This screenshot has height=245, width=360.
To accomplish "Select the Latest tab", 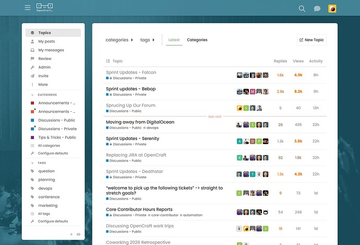I will 174,40.
